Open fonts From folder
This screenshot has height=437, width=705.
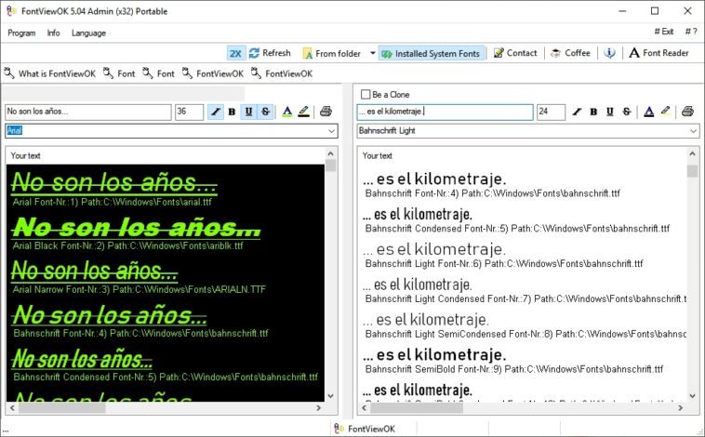(332, 54)
